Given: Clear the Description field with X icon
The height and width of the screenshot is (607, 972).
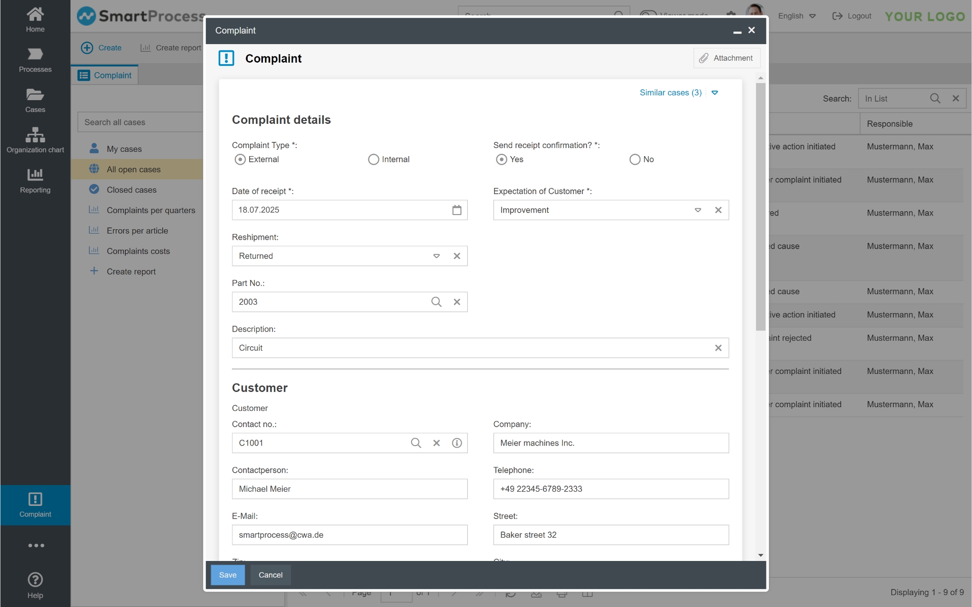Looking at the screenshot, I should pyautogui.click(x=718, y=348).
